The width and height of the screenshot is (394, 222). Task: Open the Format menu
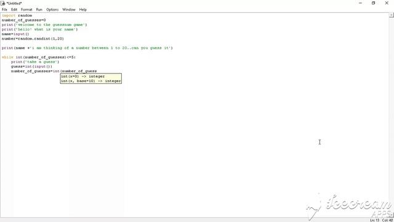[x=26, y=10]
